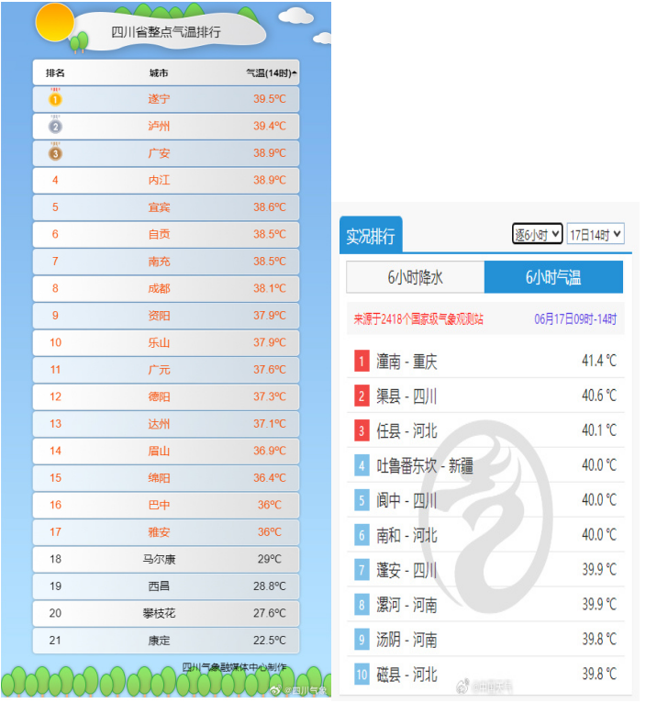The image size is (646, 703).
Task: Click the bronze medal icon beside 广安
Action: pos(55,153)
